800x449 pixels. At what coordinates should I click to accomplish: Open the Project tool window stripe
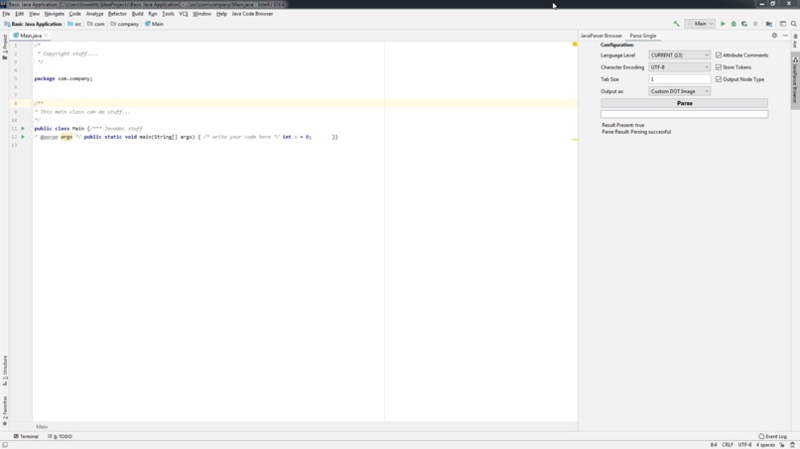click(x=5, y=47)
